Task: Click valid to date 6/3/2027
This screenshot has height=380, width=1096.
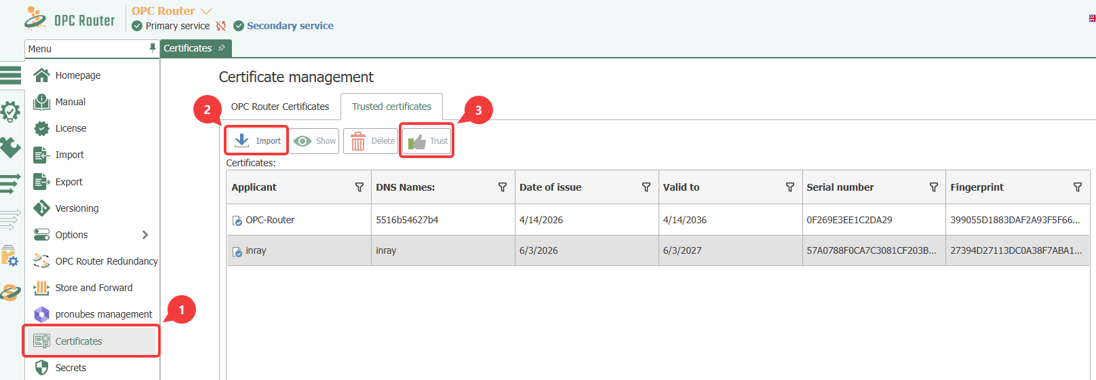Action: [x=682, y=250]
